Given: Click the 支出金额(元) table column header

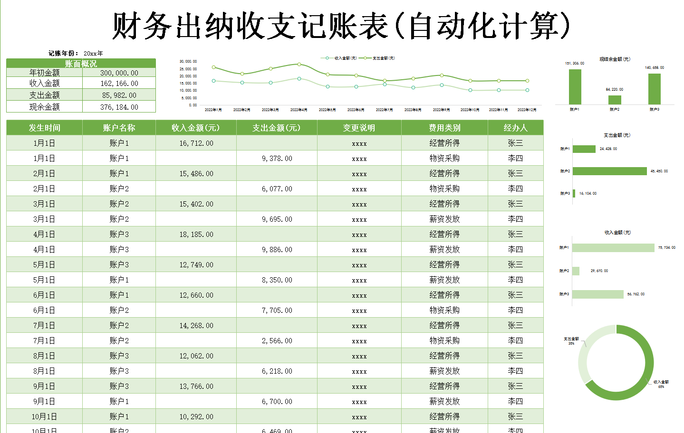Looking at the screenshot, I should tap(277, 128).
